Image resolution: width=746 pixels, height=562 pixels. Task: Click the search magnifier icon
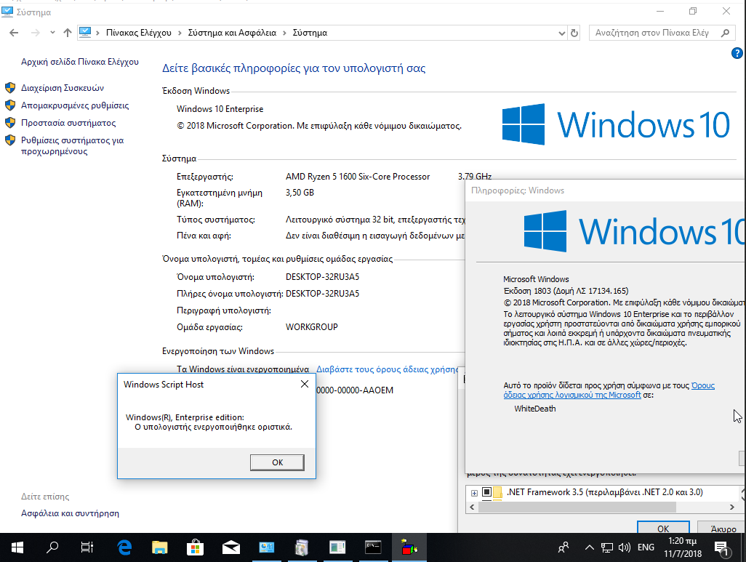(725, 33)
